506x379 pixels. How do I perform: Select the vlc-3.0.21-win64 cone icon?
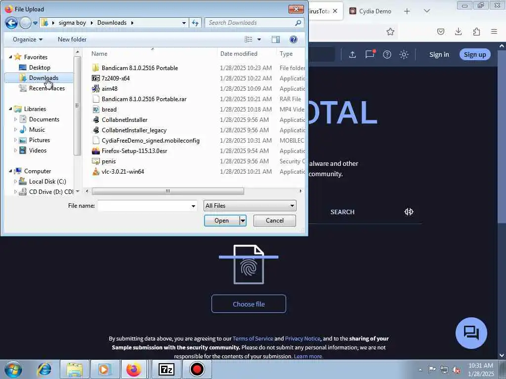pyautogui.click(x=95, y=171)
